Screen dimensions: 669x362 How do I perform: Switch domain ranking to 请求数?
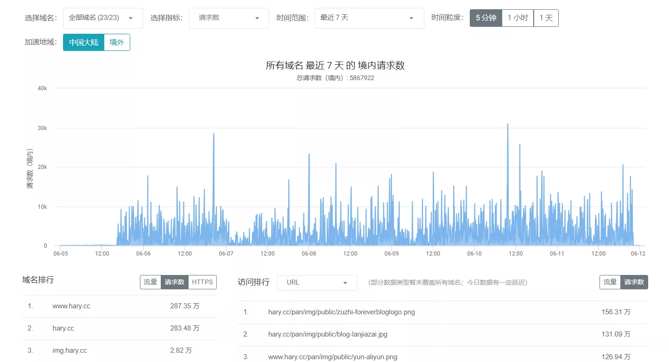tap(175, 282)
